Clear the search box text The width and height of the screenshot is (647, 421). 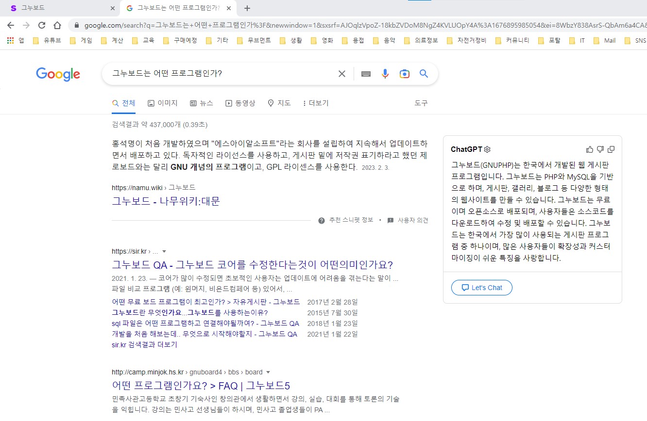click(x=342, y=74)
